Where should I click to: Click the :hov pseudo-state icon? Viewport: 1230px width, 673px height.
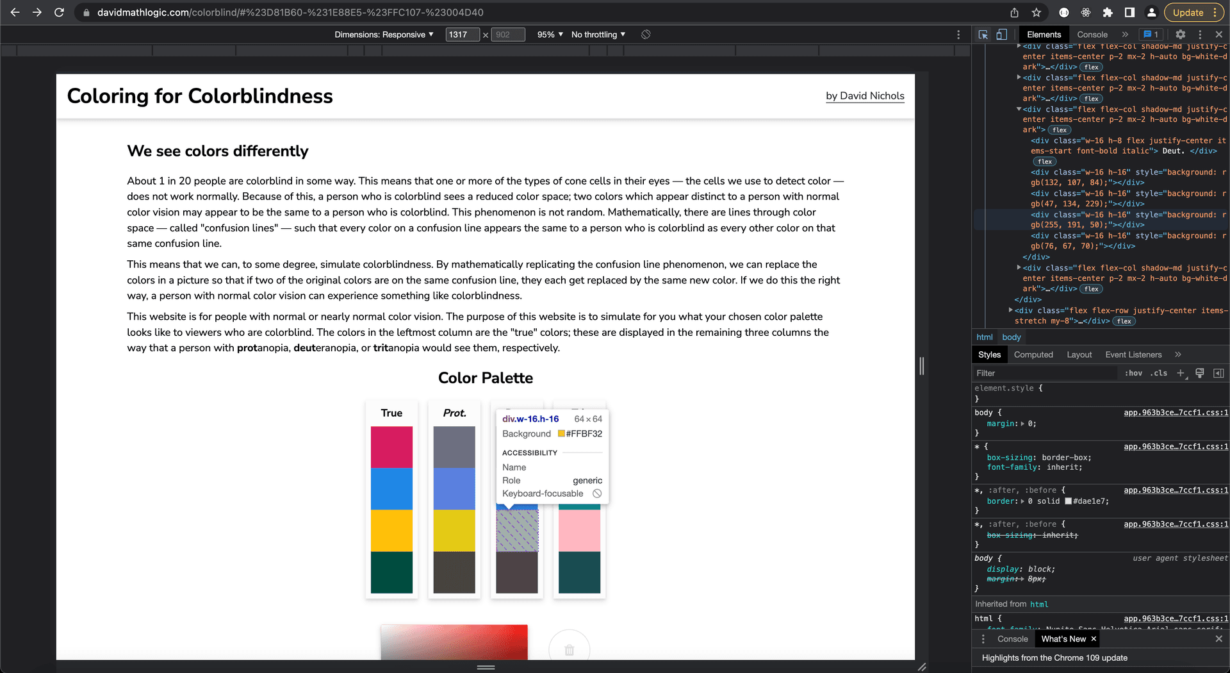[1133, 373]
